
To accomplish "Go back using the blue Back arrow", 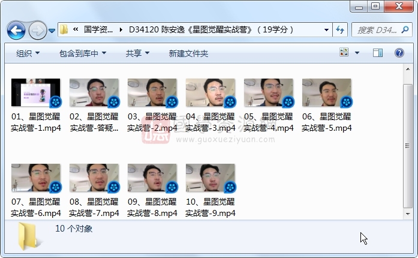I will pyautogui.click(x=16, y=31).
